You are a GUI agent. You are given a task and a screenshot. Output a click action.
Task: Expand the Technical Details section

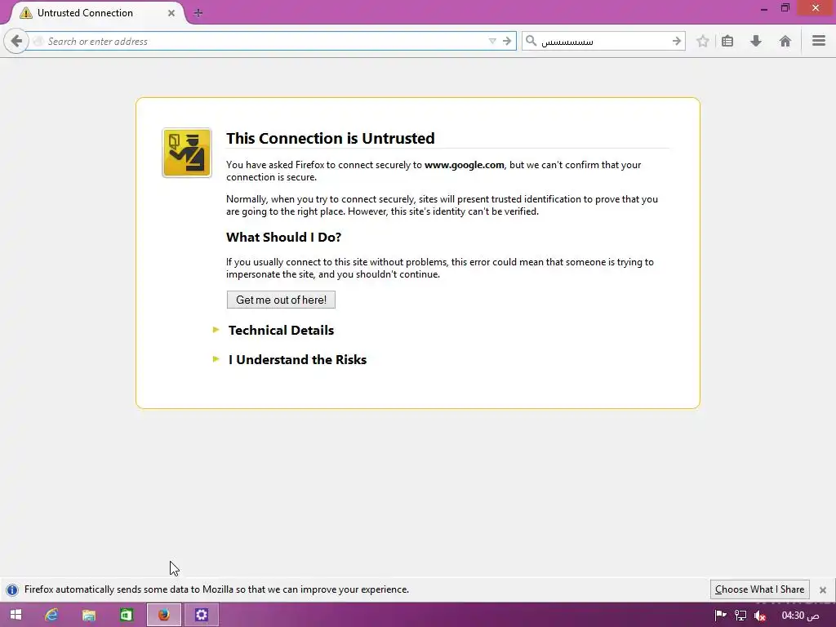281,330
